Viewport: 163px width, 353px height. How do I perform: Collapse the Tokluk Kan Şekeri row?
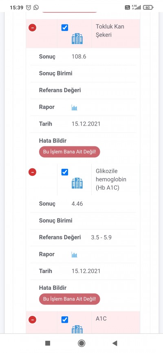pyautogui.click(x=33, y=28)
